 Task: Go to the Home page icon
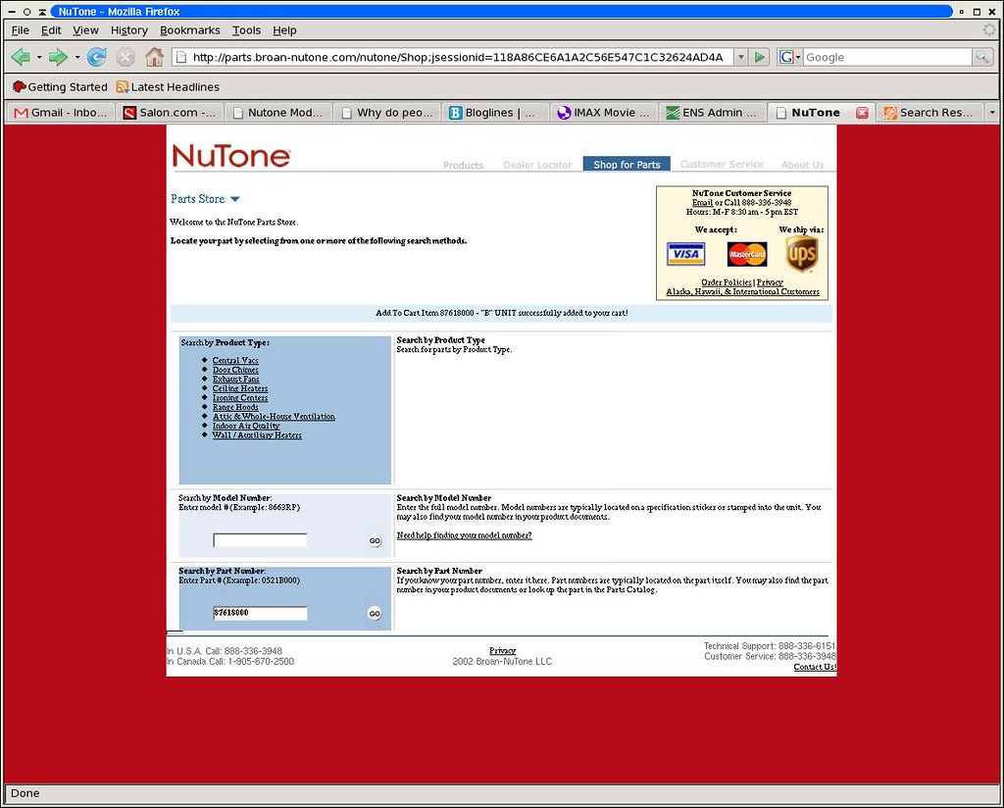coord(154,57)
